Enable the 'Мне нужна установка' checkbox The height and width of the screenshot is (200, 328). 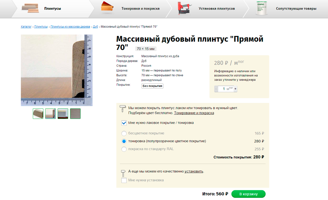(124, 180)
